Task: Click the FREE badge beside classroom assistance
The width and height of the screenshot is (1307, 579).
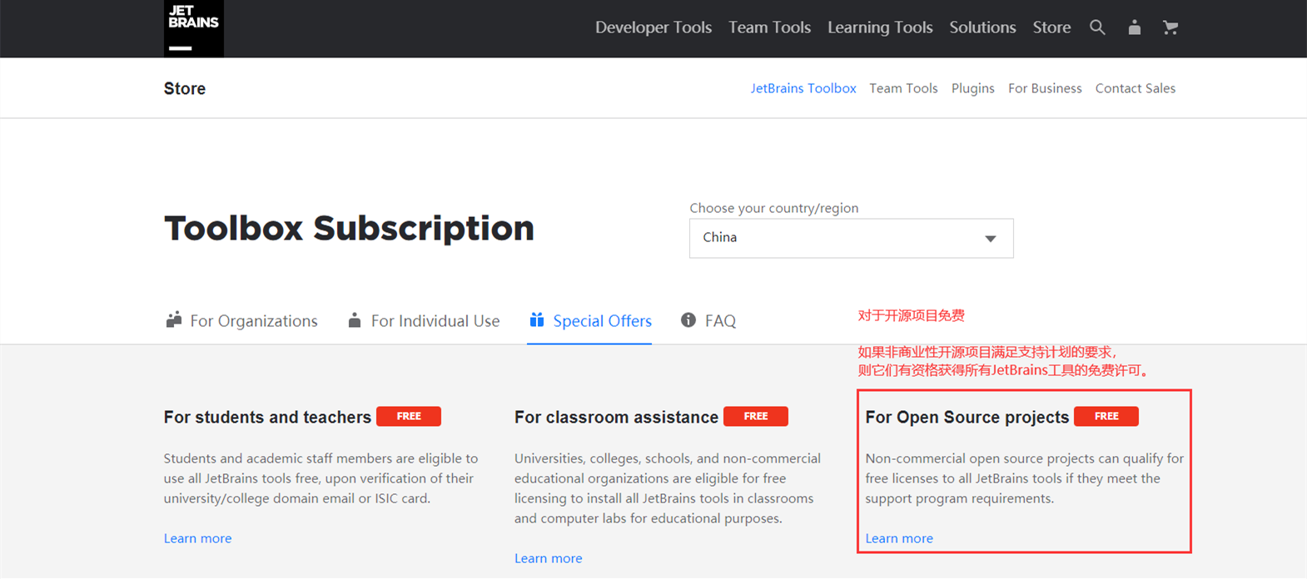Action: point(756,416)
